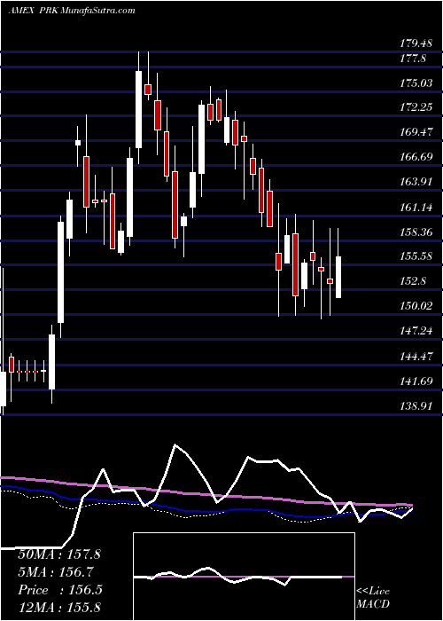Click the 175.03 price label
Screen dimensions: 443x621
415,83
